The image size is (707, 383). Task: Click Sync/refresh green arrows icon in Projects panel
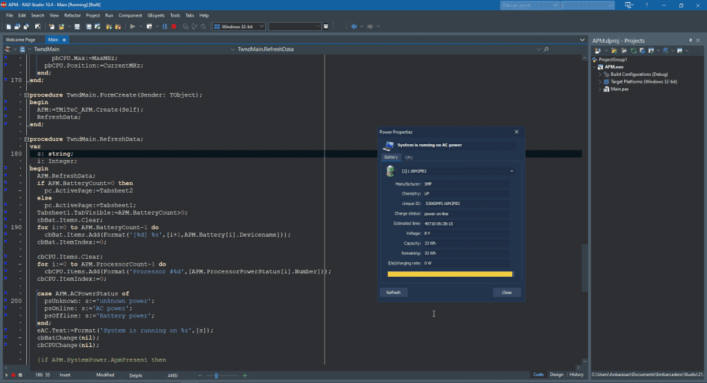(634, 50)
